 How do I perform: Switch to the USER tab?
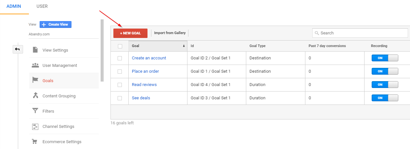tap(42, 6)
